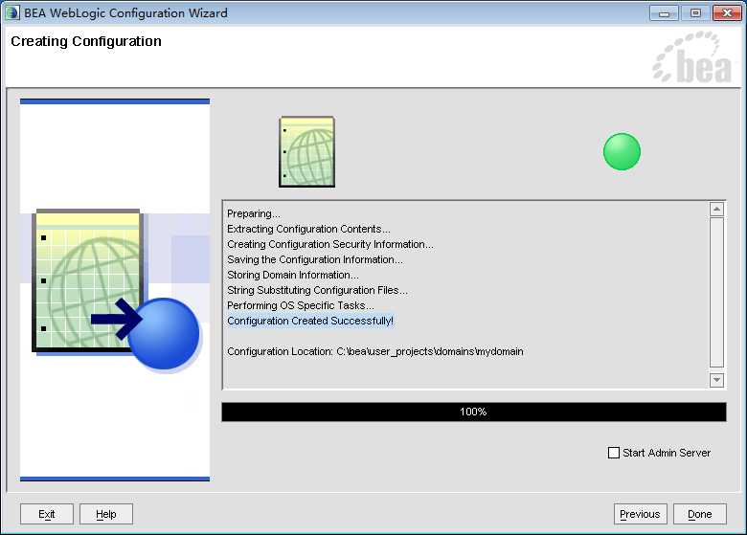Click the Exit button

47,514
